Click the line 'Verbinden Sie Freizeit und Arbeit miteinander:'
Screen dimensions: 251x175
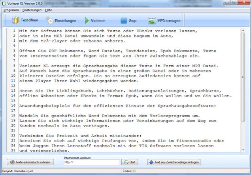click(x=80, y=136)
